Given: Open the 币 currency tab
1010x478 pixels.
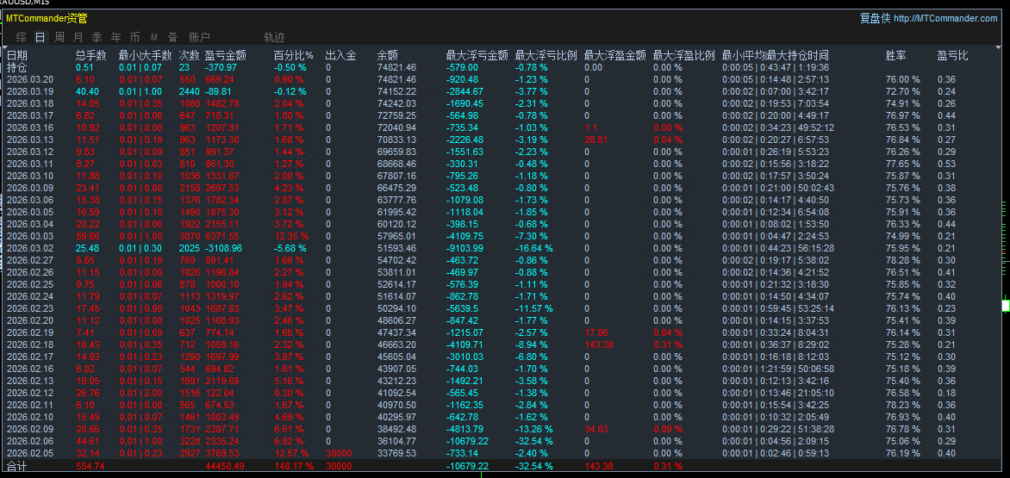Looking at the screenshot, I should pyautogui.click(x=134, y=37).
